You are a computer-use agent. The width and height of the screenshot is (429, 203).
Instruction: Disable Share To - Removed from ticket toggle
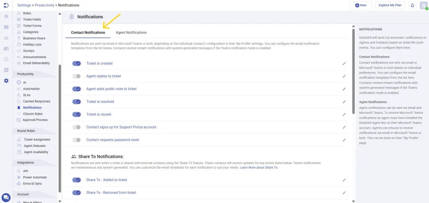[x=77, y=193]
